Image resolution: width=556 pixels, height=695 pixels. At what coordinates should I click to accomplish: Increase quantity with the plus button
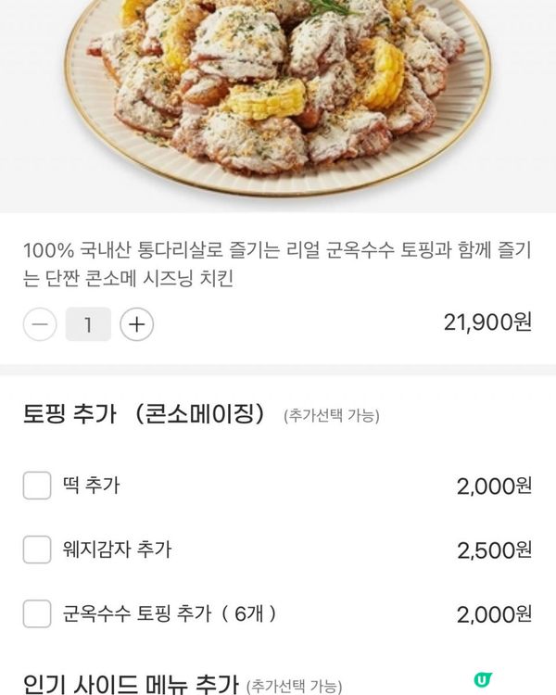click(x=137, y=324)
